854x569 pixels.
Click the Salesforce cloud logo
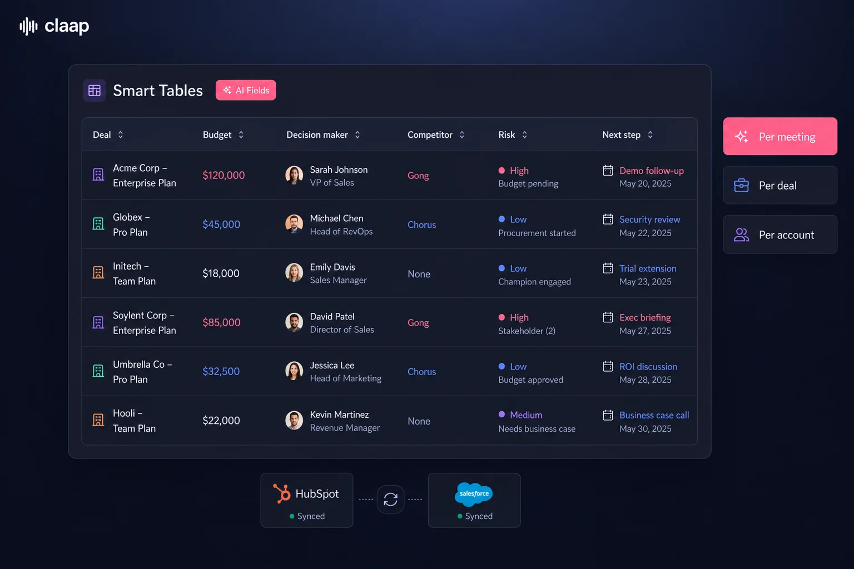[x=474, y=493]
